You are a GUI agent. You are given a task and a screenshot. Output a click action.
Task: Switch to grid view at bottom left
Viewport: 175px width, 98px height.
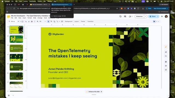[x=9, y=96]
